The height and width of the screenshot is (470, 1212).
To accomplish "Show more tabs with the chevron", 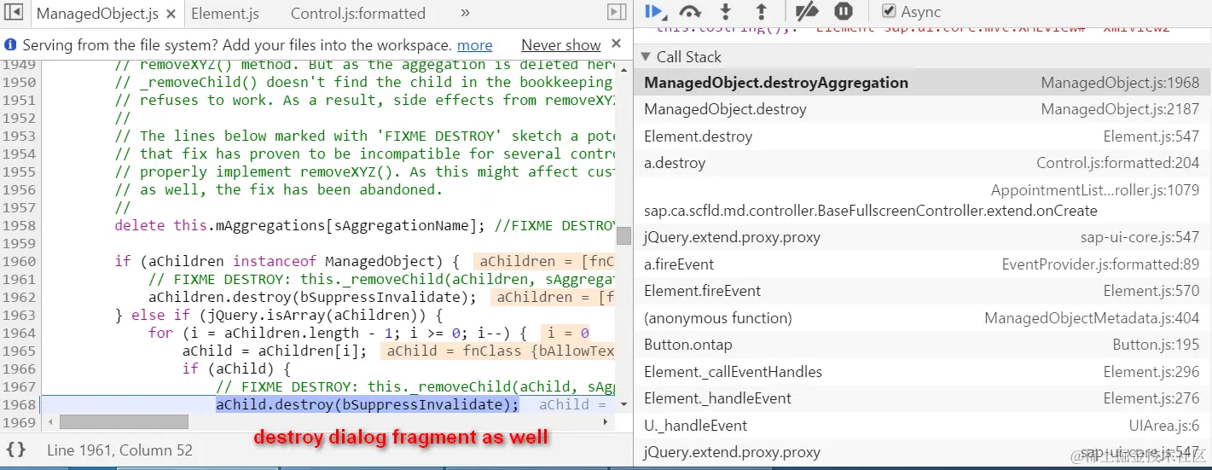I will coord(465,13).
